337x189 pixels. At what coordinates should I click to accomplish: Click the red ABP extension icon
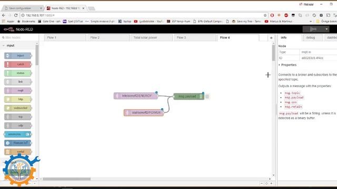coord(286,15)
